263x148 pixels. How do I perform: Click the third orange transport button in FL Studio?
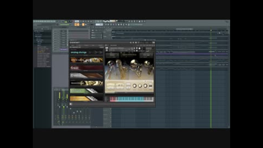point(83,24)
